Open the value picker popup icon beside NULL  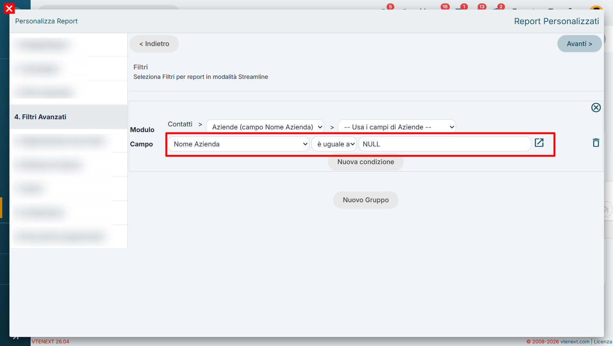click(x=539, y=143)
